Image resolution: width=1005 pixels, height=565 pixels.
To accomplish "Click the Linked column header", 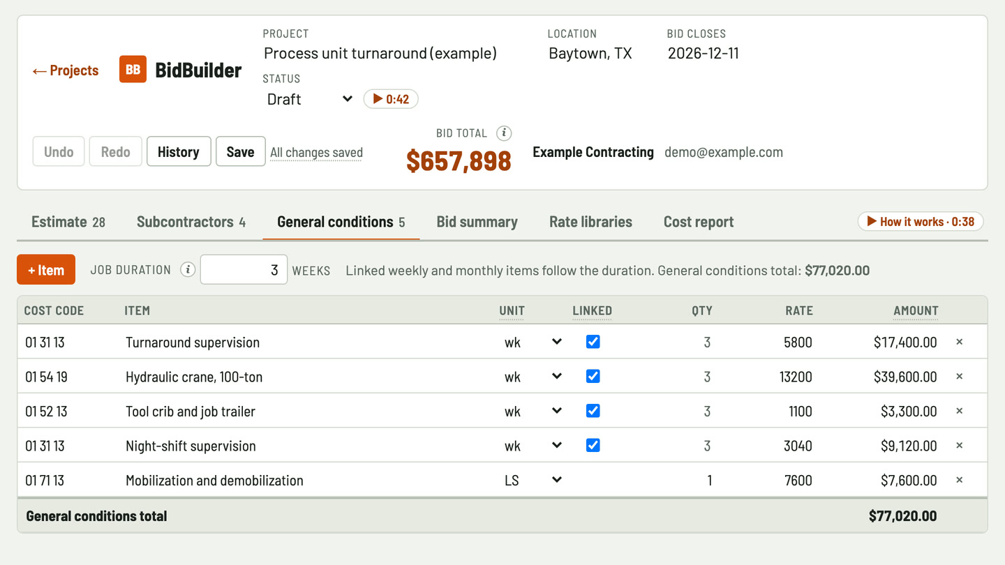I will coord(592,310).
